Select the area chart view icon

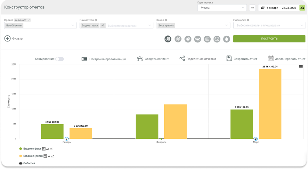178,39
